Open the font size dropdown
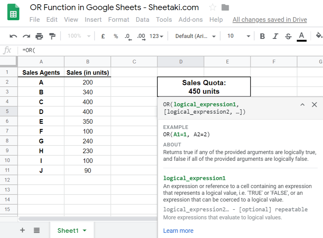Viewport: 323px width, 238px height. 239,36
